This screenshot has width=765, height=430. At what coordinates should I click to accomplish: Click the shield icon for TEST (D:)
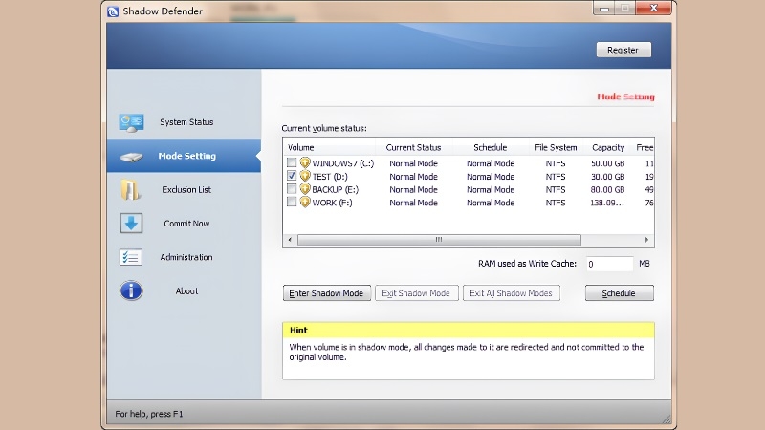click(x=305, y=176)
